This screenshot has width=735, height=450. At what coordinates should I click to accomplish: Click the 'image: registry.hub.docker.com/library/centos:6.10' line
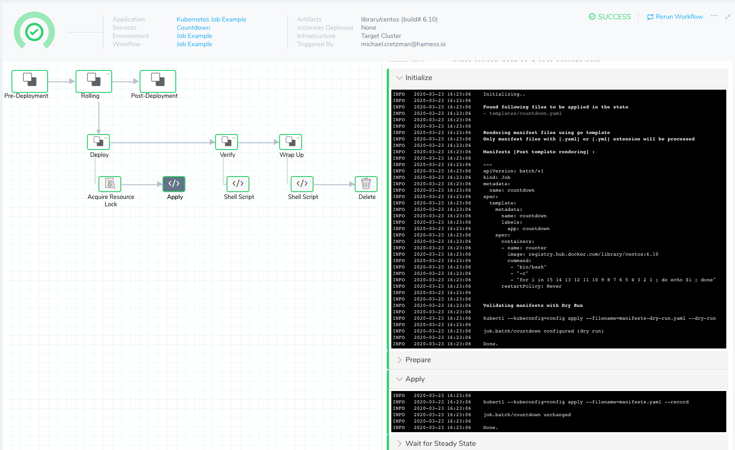coord(583,254)
